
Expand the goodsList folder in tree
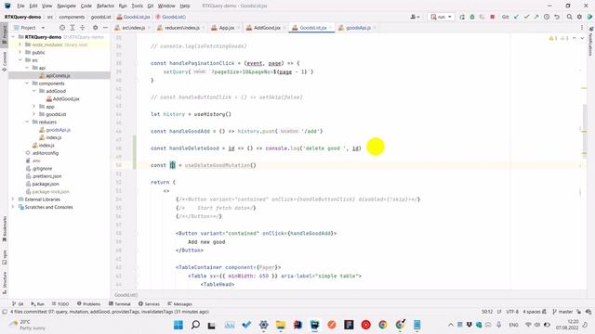(33, 114)
